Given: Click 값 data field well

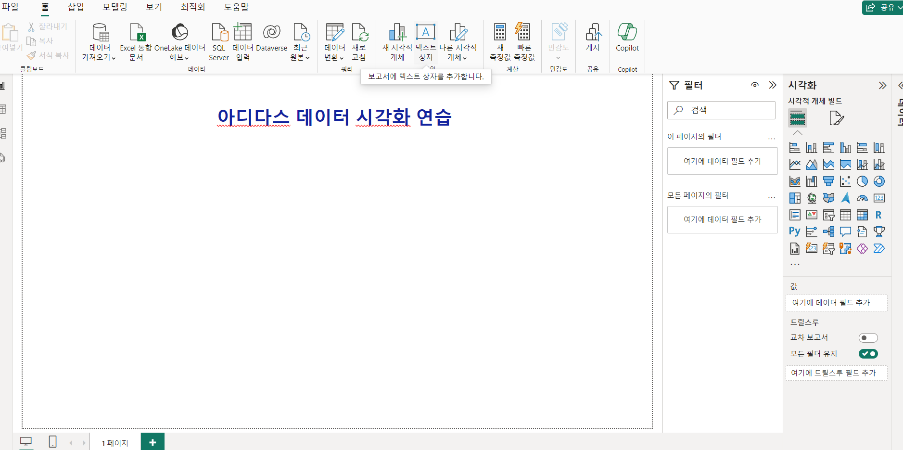Looking at the screenshot, I should [836, 303].
